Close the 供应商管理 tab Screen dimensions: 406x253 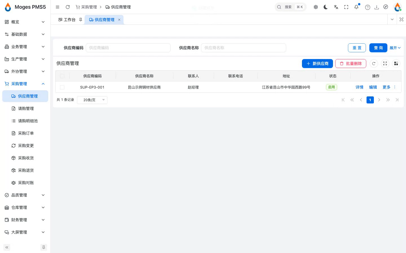coord(119,20)
